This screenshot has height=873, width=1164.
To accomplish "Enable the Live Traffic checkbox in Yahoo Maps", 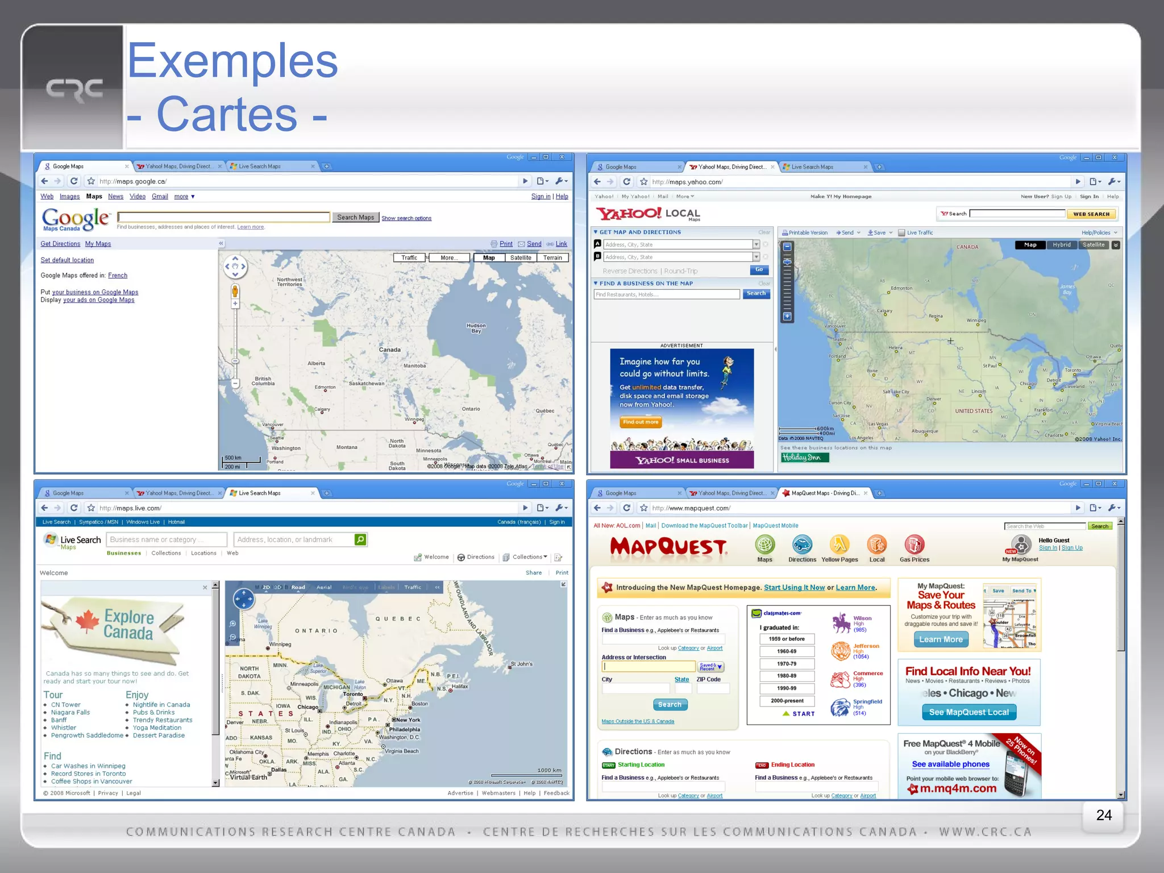I will pos(901,232).
